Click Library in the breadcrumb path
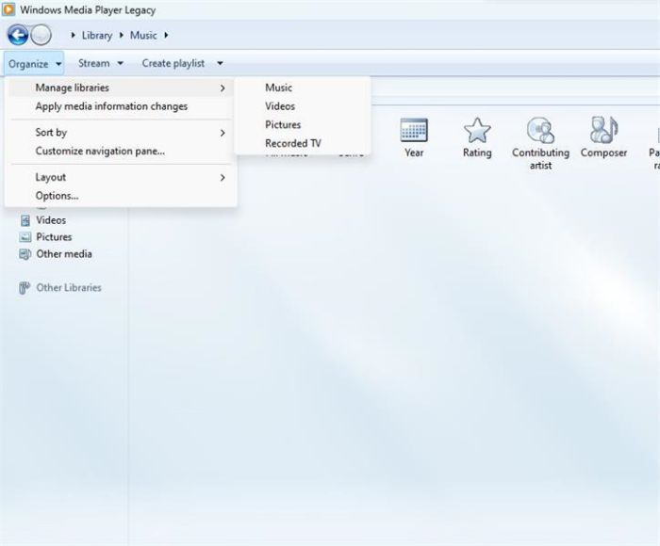This screenshot has height=546, width=660. (96, 36)
